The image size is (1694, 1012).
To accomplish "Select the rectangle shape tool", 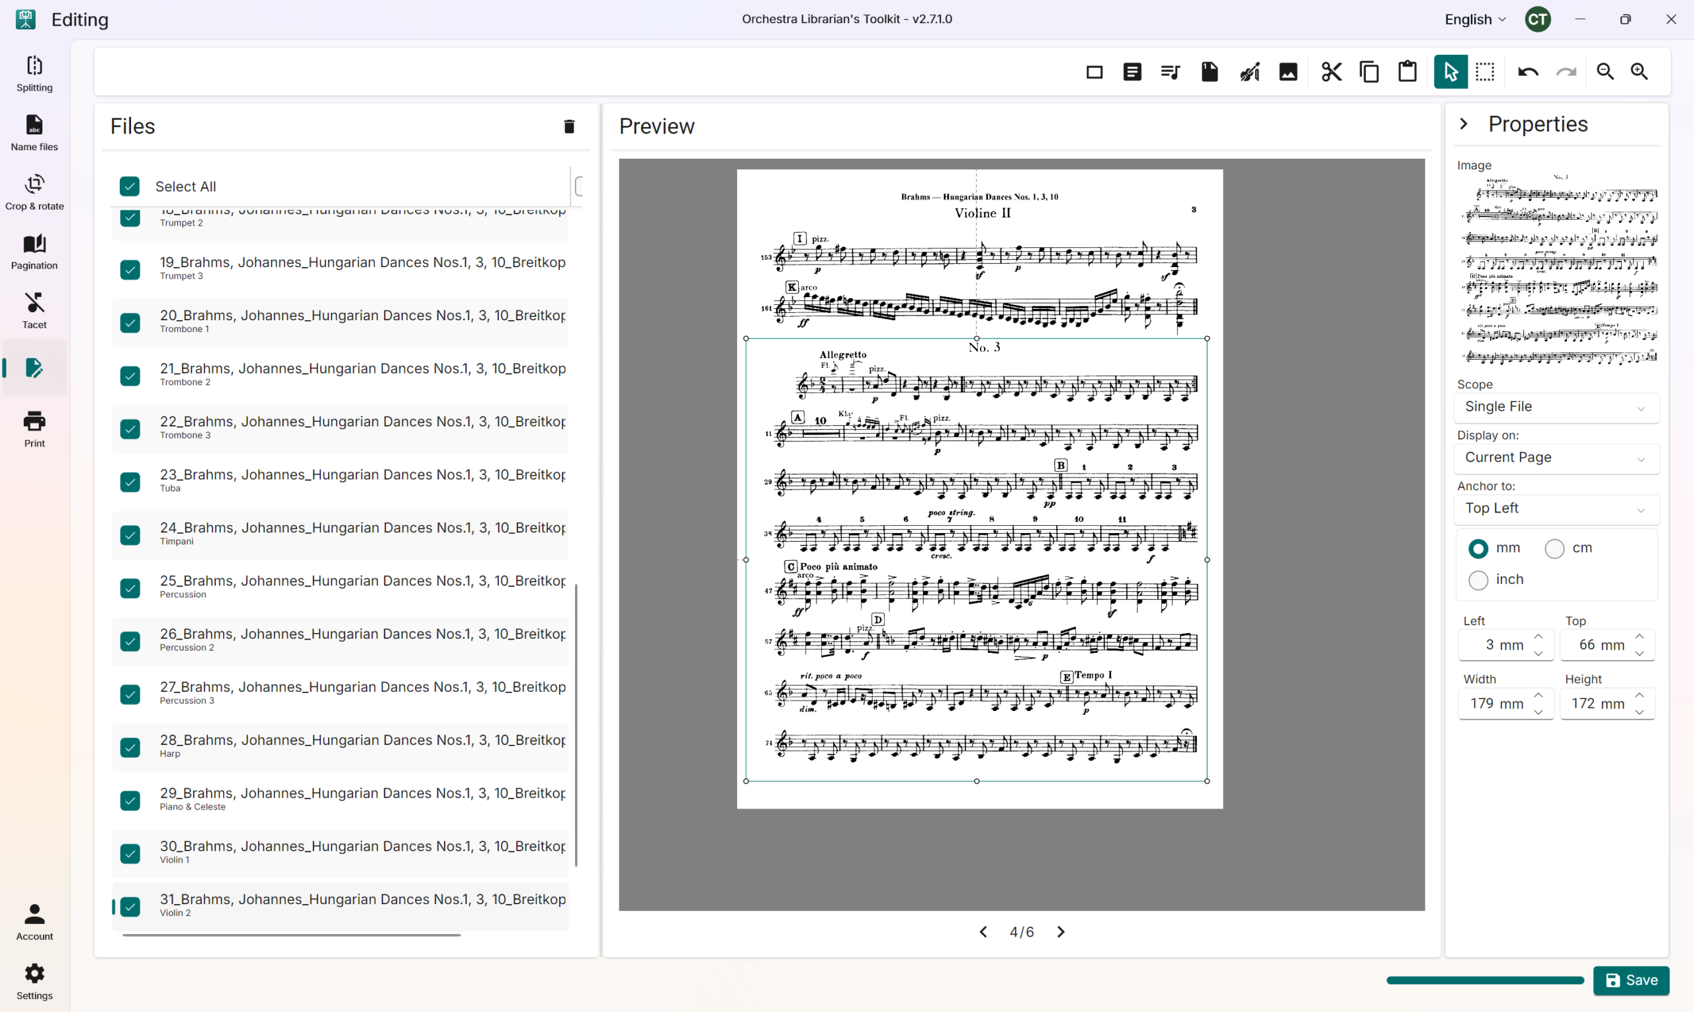I will coord(1094,72).
